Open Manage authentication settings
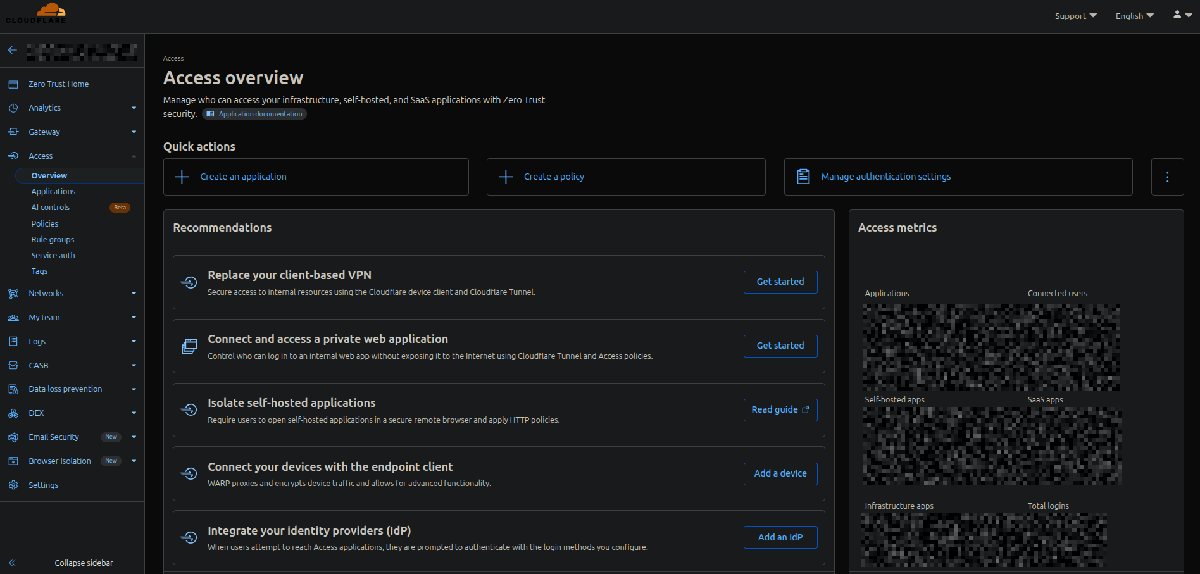The height and width of the screenshot is (574, 1200). 958,177
